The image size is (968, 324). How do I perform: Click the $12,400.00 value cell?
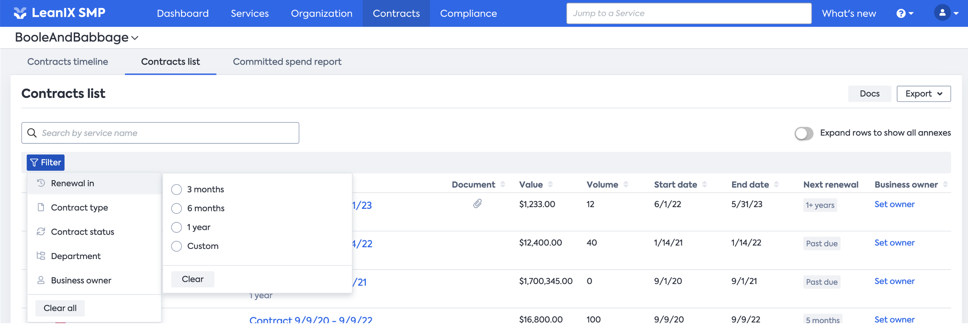point(541,243)
